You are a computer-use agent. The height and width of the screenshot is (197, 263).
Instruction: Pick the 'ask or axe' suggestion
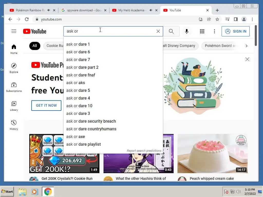pyautogui.click(x=113, y=137)
